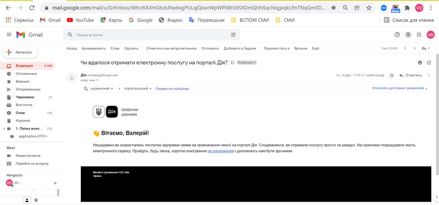This screenshot has width=439, height=205.
Task: Click Написать compose button
Action: tap(20, 52)
